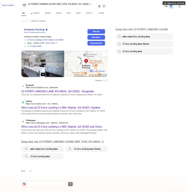187x193 pixels.
Task: Select sidebar 'who owns ferry landing lane' suggestion
Action: [x=144, y=37]
